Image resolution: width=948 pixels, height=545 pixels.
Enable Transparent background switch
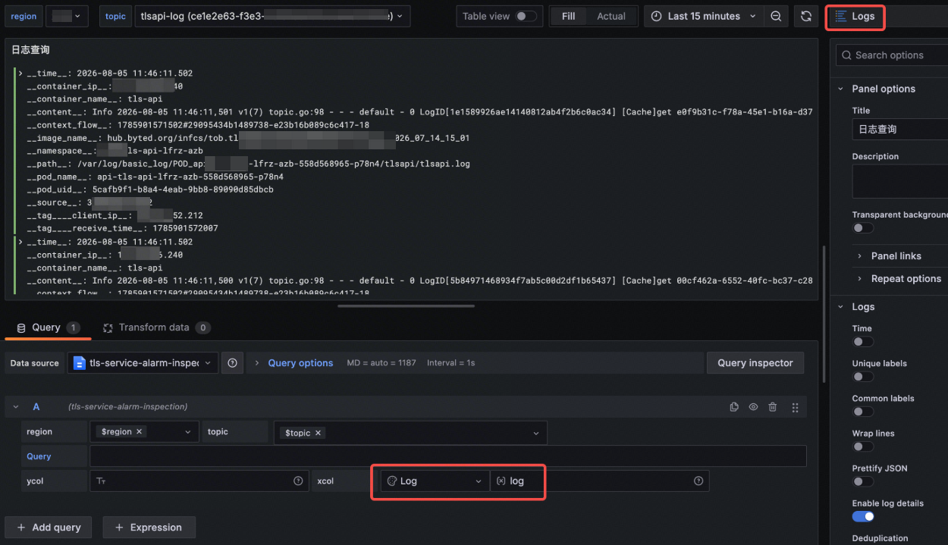863,228
